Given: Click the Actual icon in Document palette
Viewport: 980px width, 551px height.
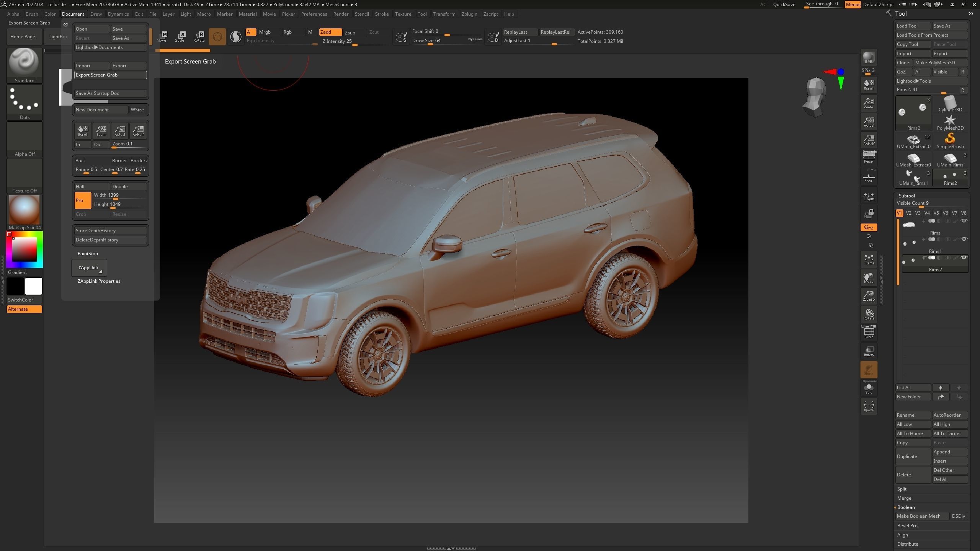Looking at the screenshot, I should [x=119, y=130].
